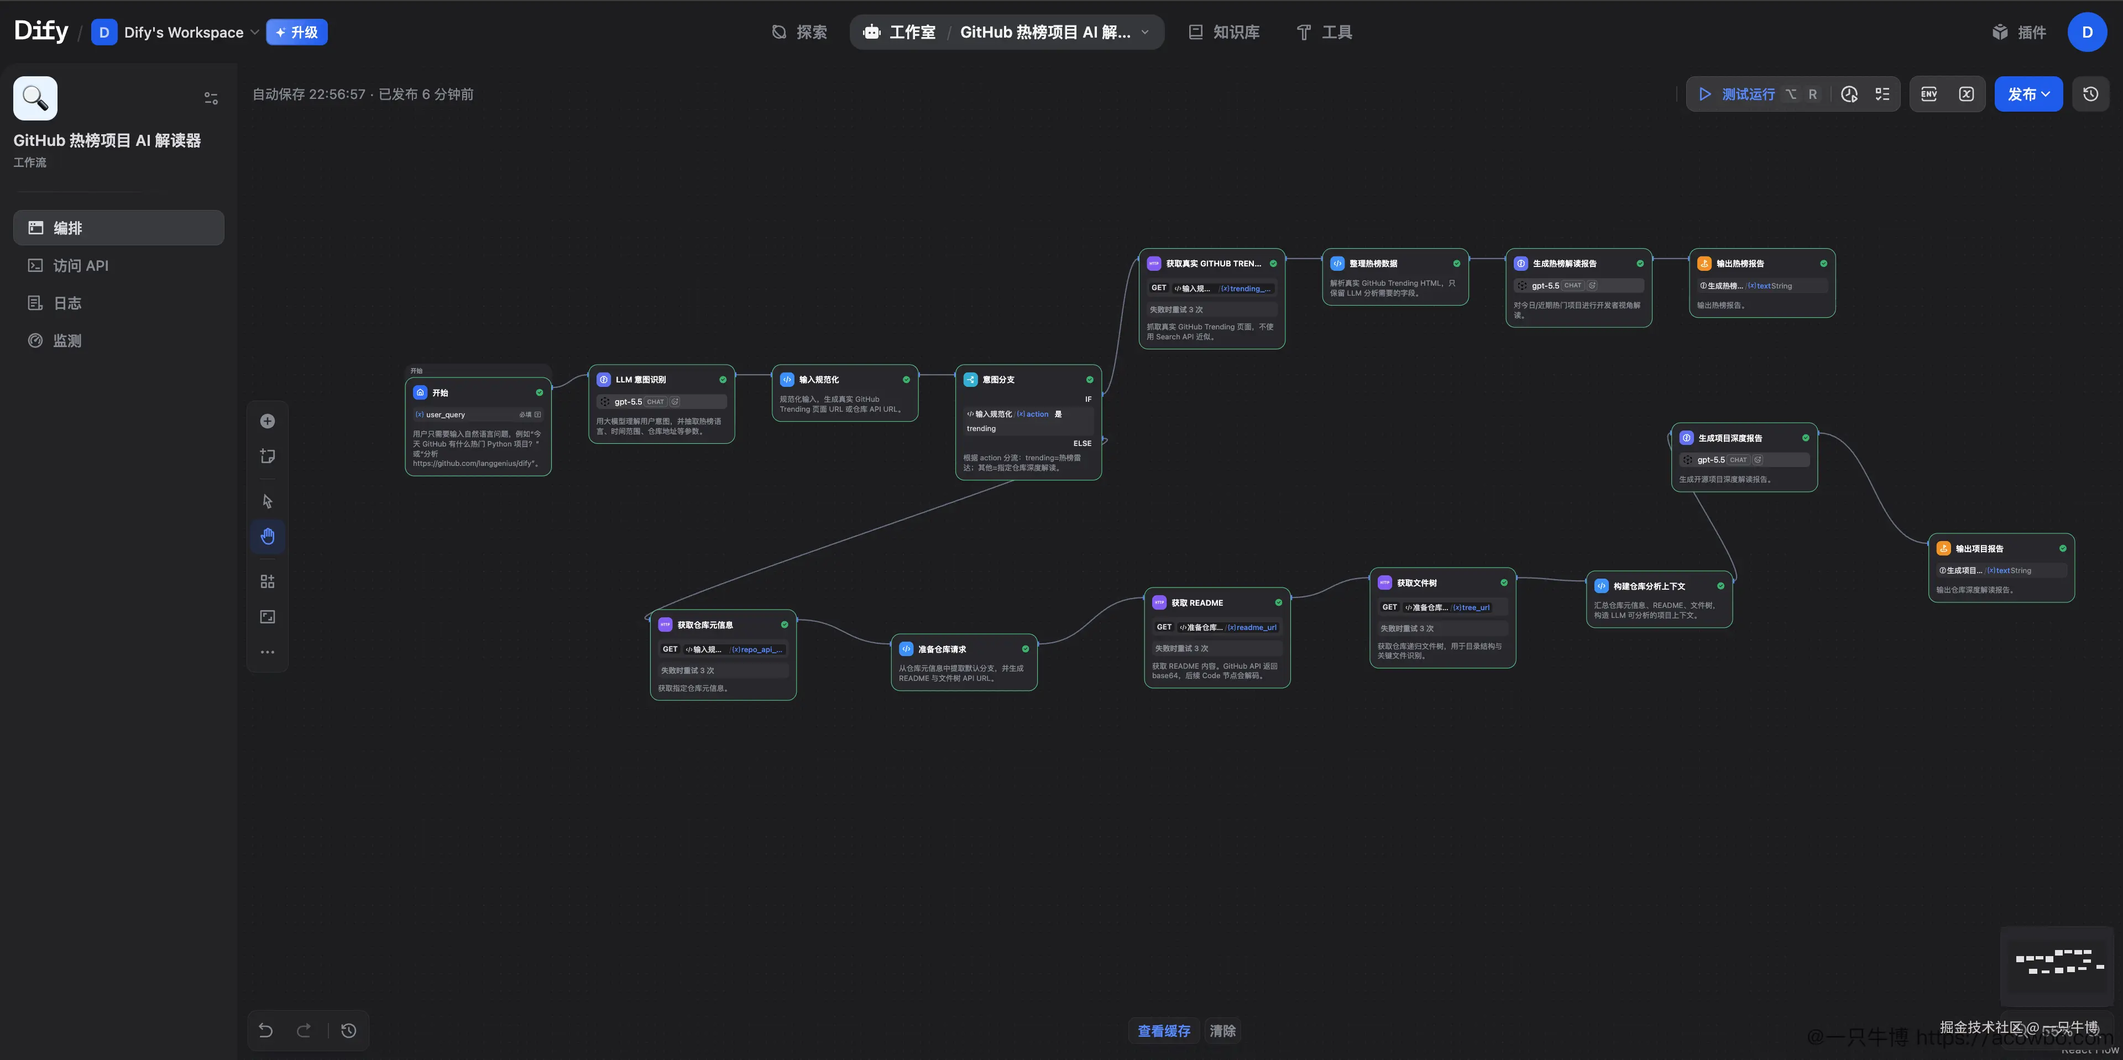This screenshot has height=1060, width=2123.
Task: Open the 发布 publish dropdown
Action: [2028, 94]
